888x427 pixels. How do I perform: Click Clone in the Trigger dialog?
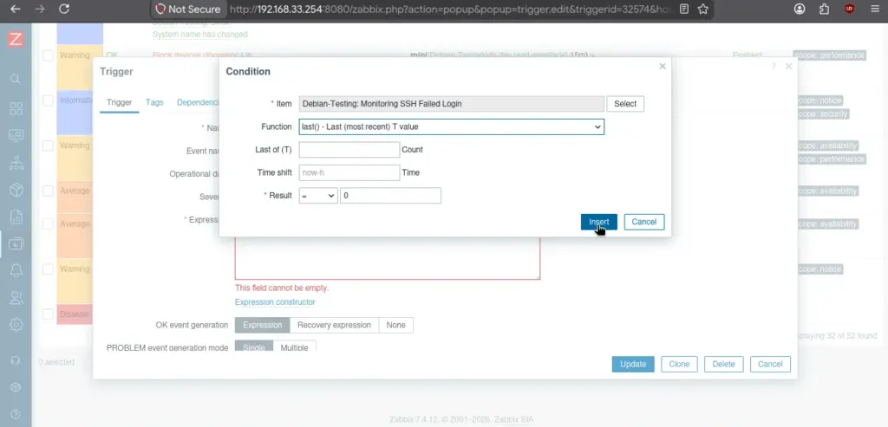tap(679, 365)
